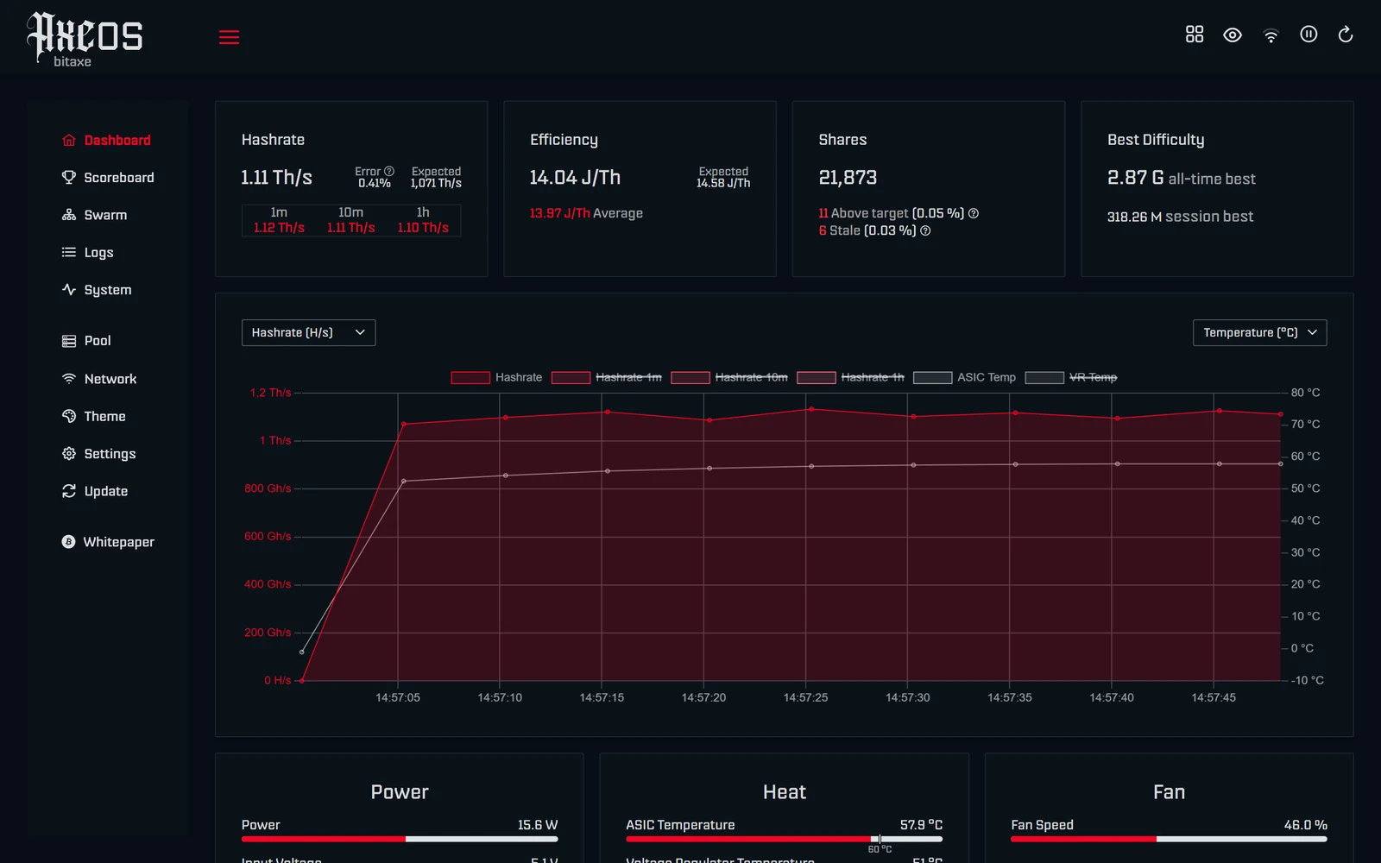The width and height of the screenshot is (1381, 863).
Task: Click the 14.04 J/Th efficiency value
Action: point(575,178)
